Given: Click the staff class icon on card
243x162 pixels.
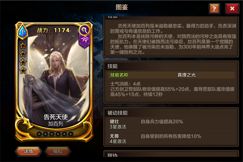Looking at the screenshot, I should click(x=85, y=30).
